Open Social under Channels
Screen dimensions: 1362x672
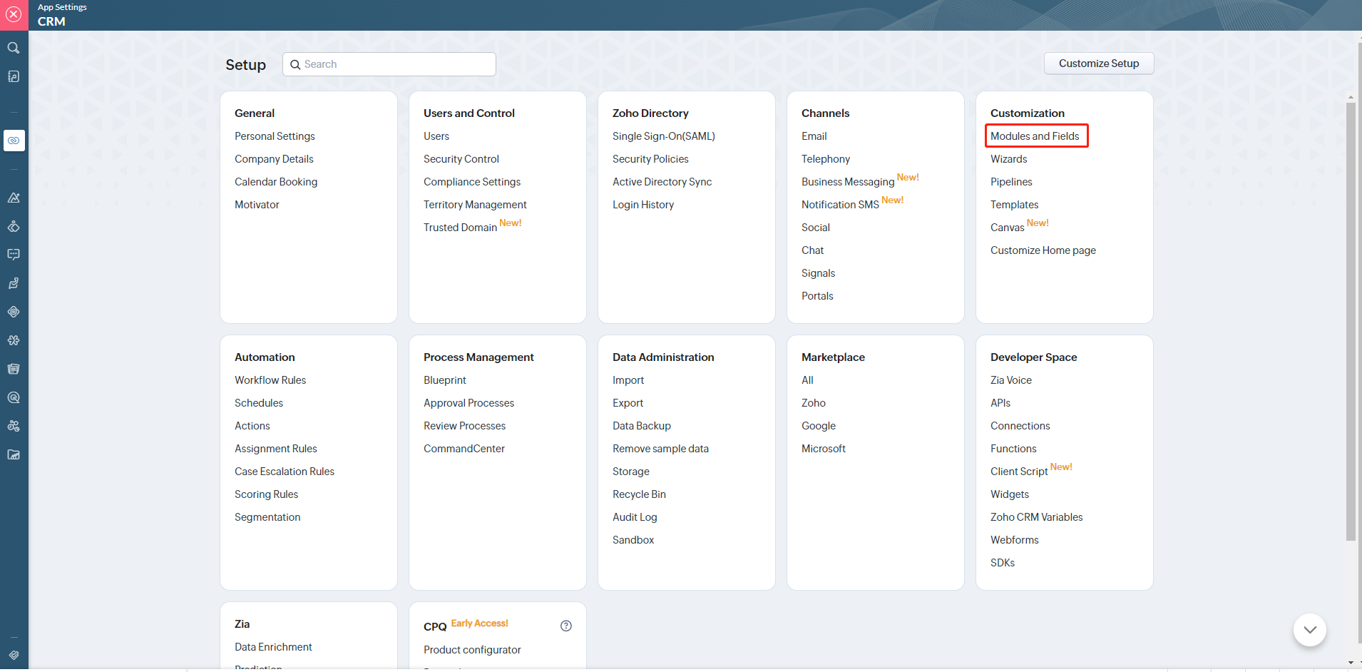(x=816, y=228)
